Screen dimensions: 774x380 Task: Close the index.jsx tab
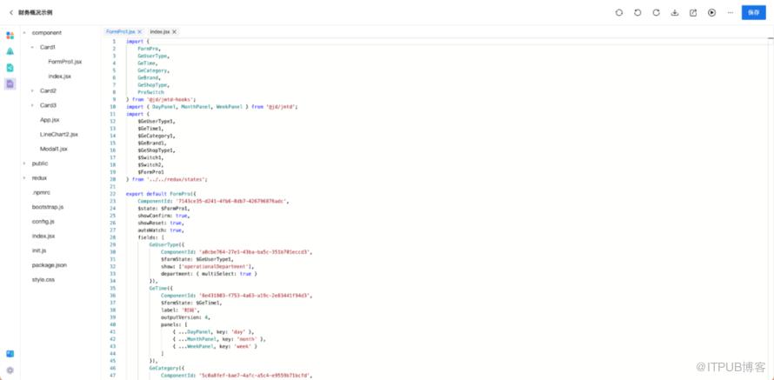[174, 31]
